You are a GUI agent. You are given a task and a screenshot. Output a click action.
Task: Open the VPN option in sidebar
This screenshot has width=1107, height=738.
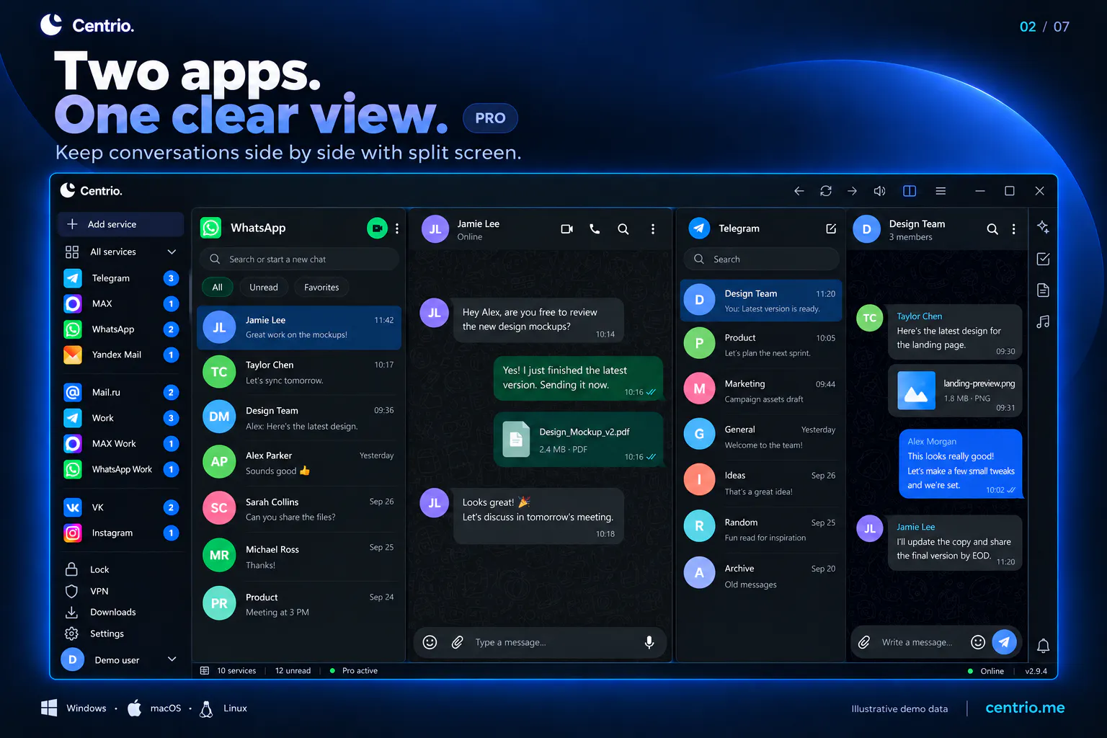(x=86, y=591)
